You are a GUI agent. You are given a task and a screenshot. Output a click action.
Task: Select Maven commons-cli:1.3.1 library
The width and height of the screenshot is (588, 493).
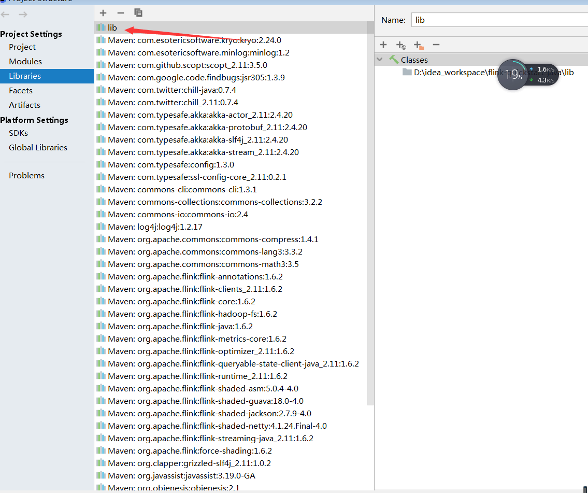(x=231, y=189)
